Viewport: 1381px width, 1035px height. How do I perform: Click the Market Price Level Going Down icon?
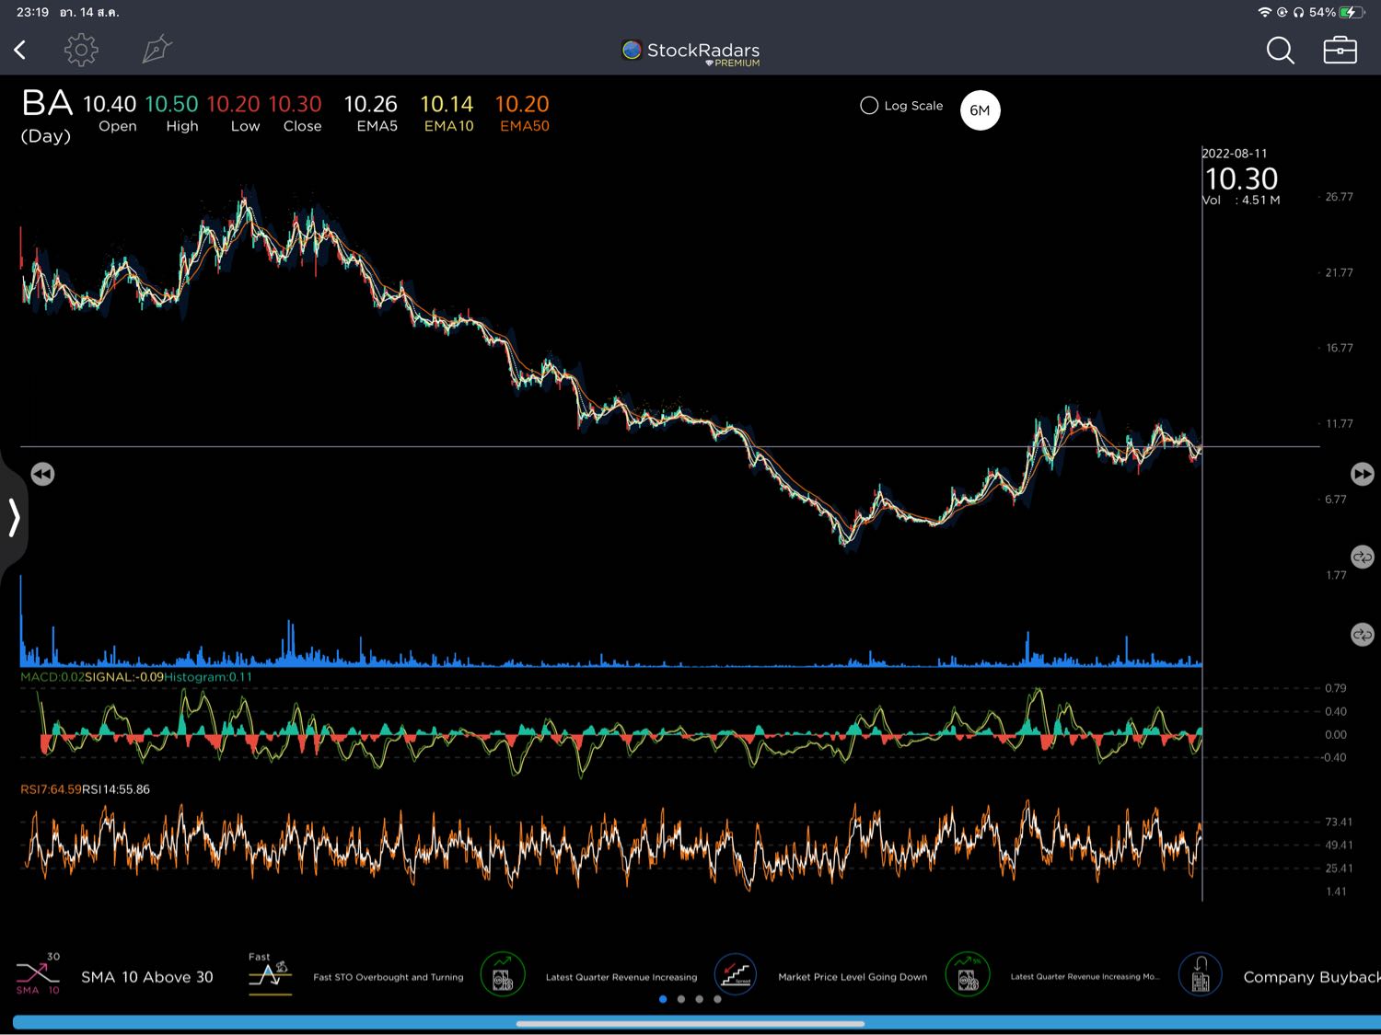click(x=736, y=975)
